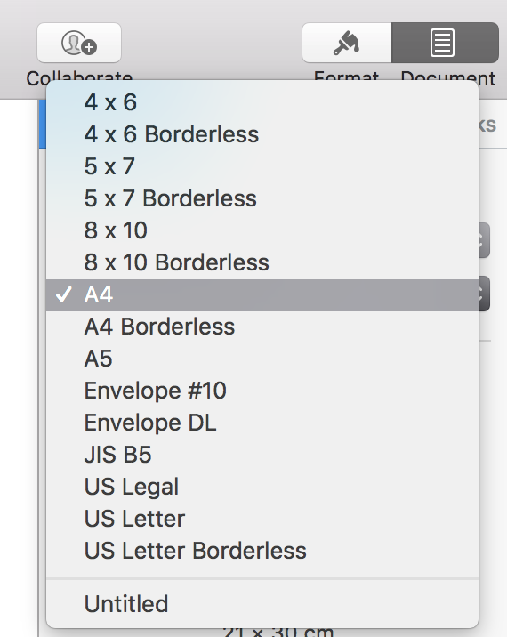Select 8 x 10 paper size

click(262, 230)
